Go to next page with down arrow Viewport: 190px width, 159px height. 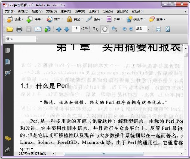(x=66, y=29)
